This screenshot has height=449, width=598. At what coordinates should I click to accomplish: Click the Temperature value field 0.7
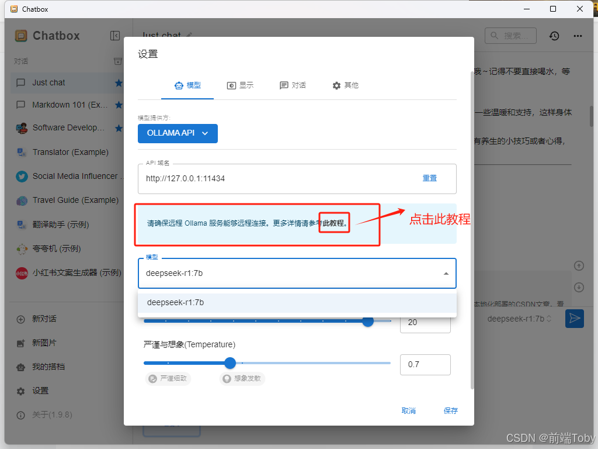(425, 365)
